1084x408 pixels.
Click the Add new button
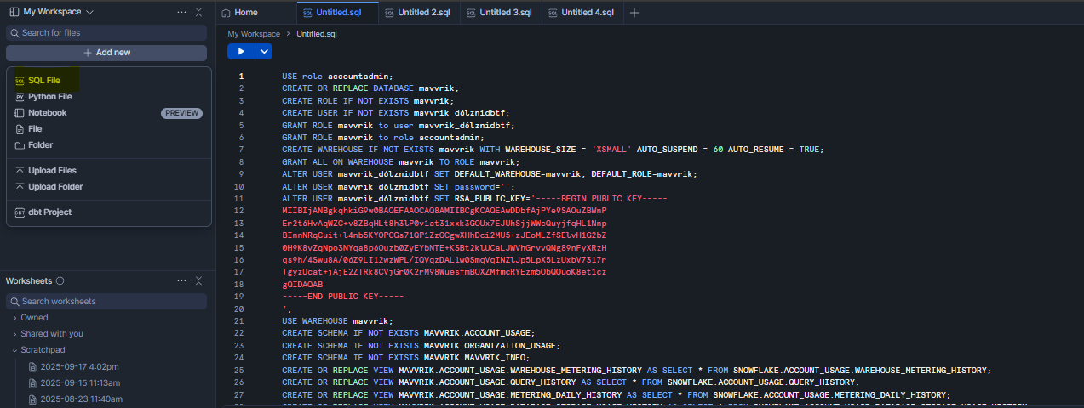(x=106, y=53)
